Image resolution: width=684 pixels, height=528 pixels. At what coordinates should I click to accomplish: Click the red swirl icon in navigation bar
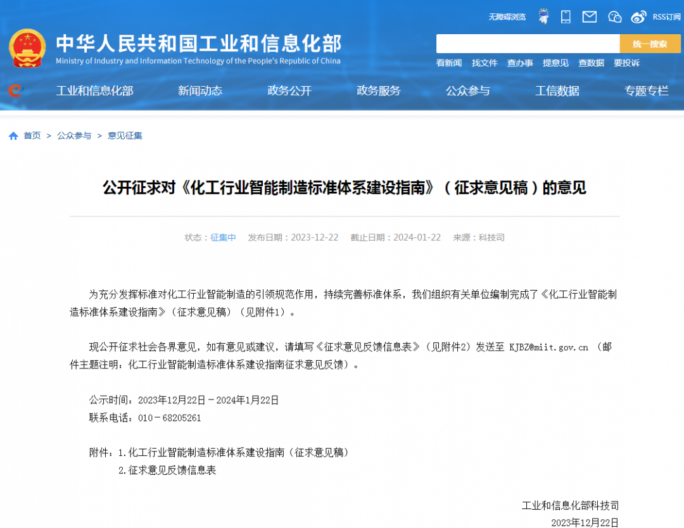click(15, 91)
